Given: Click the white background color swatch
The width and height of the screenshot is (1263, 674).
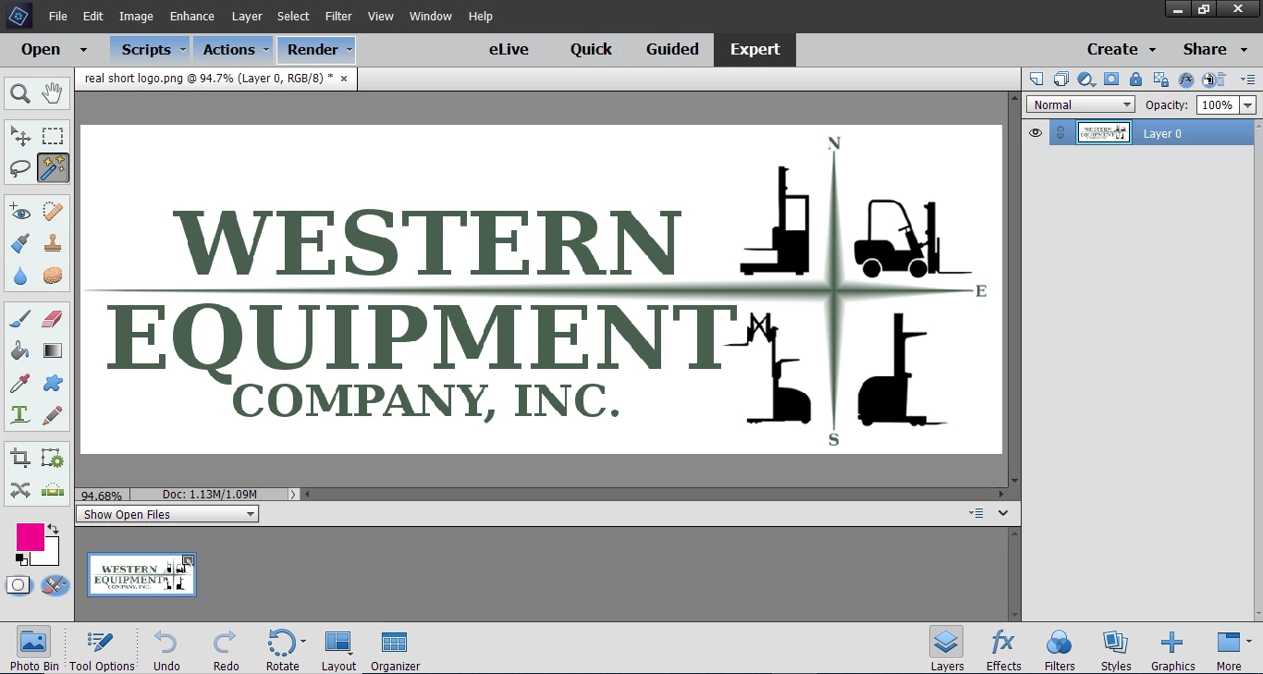Looking at the screenshot, I should [x=50, y=557].
